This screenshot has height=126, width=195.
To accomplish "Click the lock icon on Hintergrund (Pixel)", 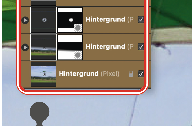I will pos(131,74).
